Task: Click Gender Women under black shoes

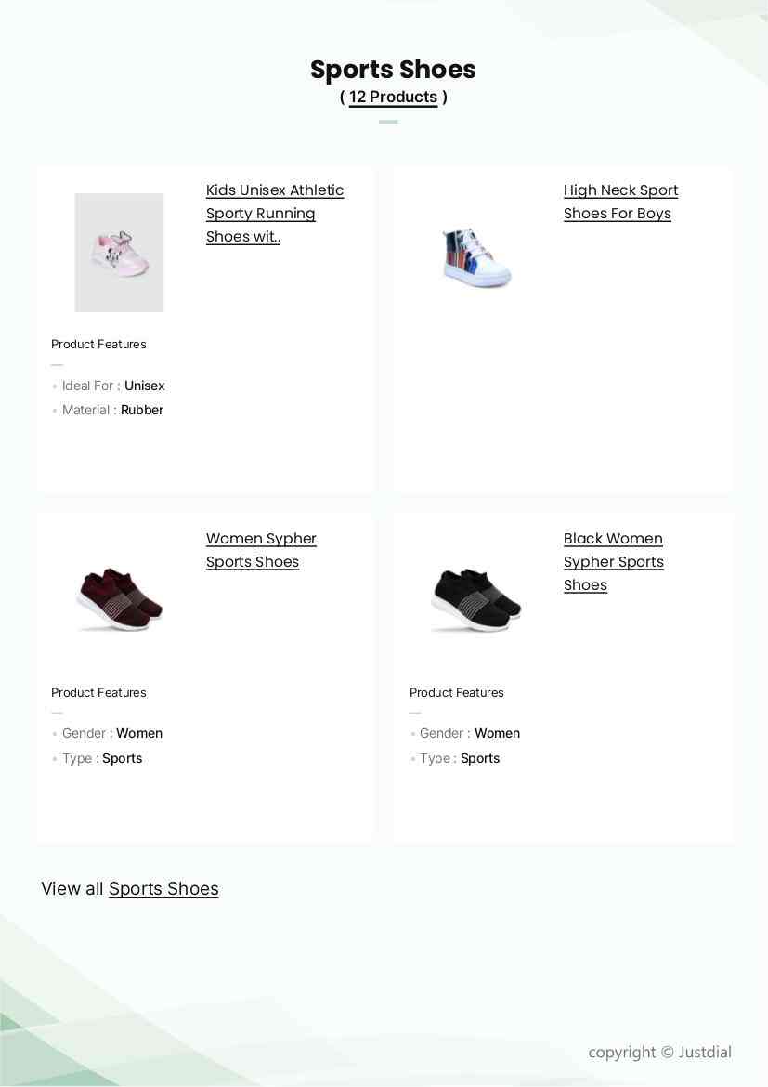Action: pyautogui.click(x=470, y=733)
